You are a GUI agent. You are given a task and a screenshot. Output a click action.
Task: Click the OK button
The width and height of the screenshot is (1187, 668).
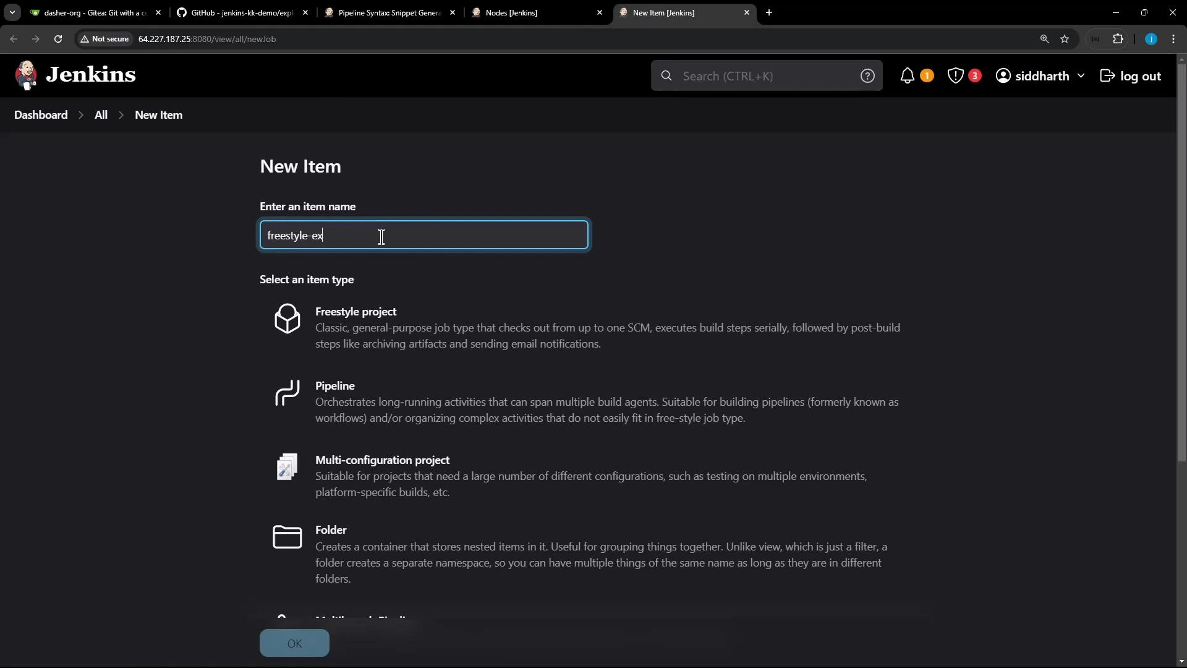[294, 643]
